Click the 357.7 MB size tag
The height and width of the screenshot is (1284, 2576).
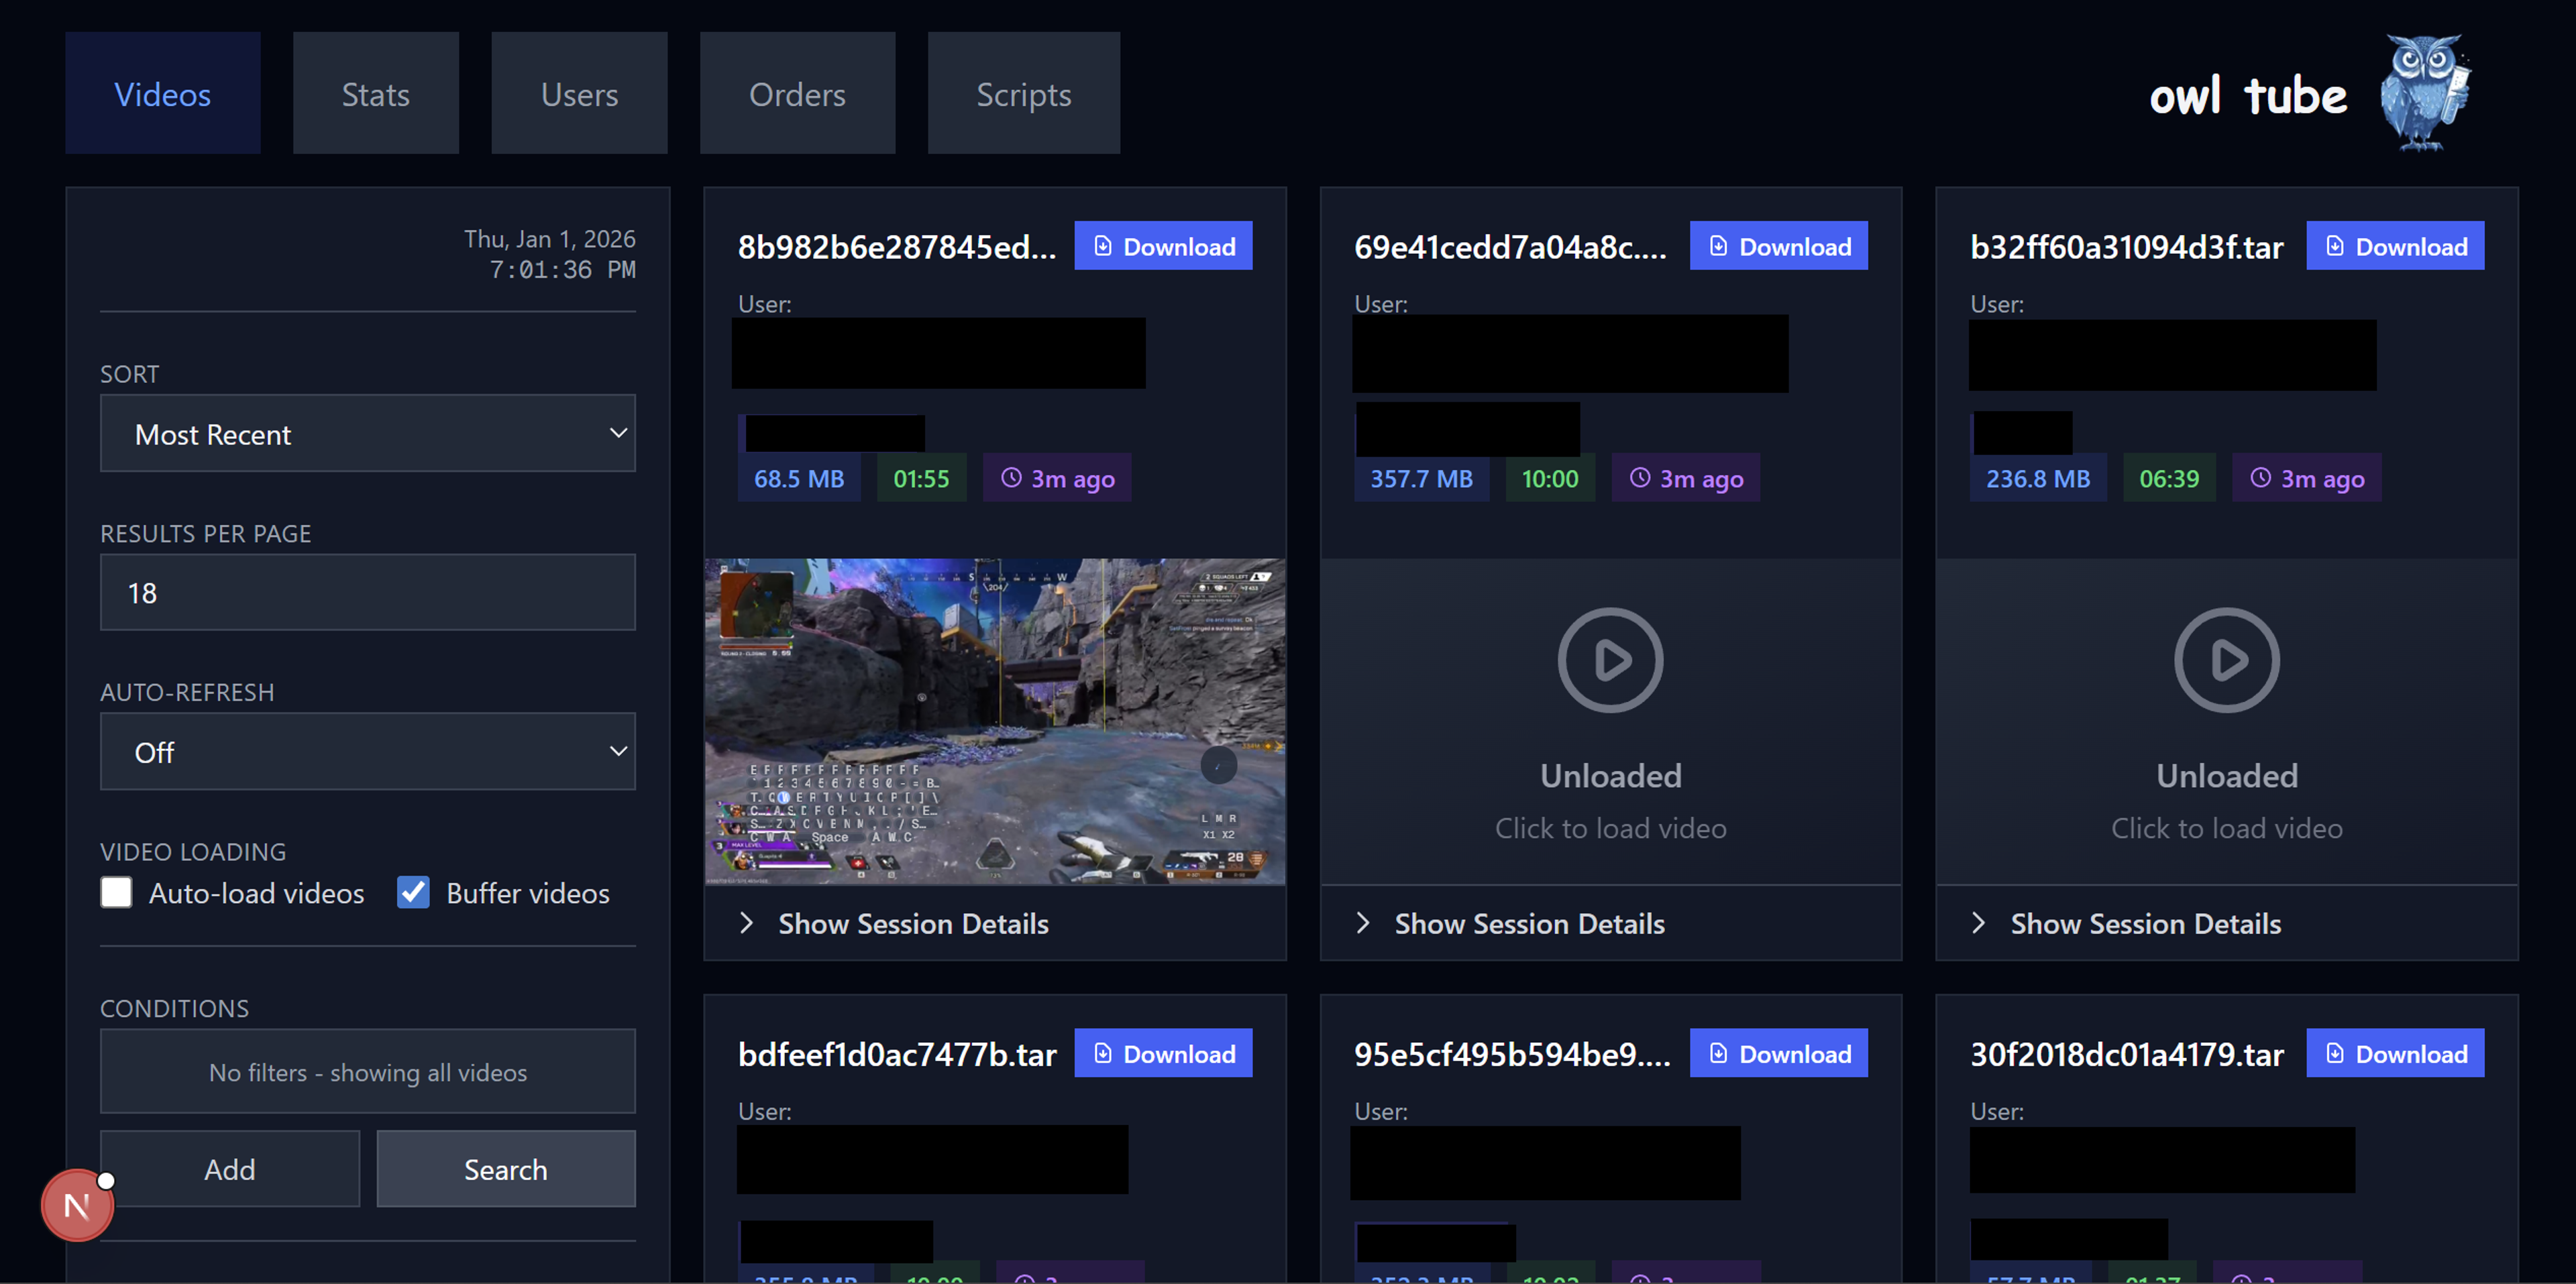[1421, 479]
